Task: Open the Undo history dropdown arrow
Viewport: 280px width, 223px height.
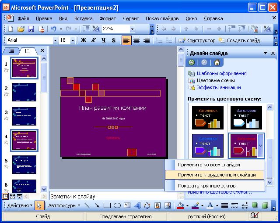Action: 61,29
